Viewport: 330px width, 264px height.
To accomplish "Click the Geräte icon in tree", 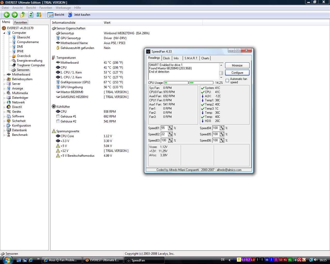I will point(9,112).
